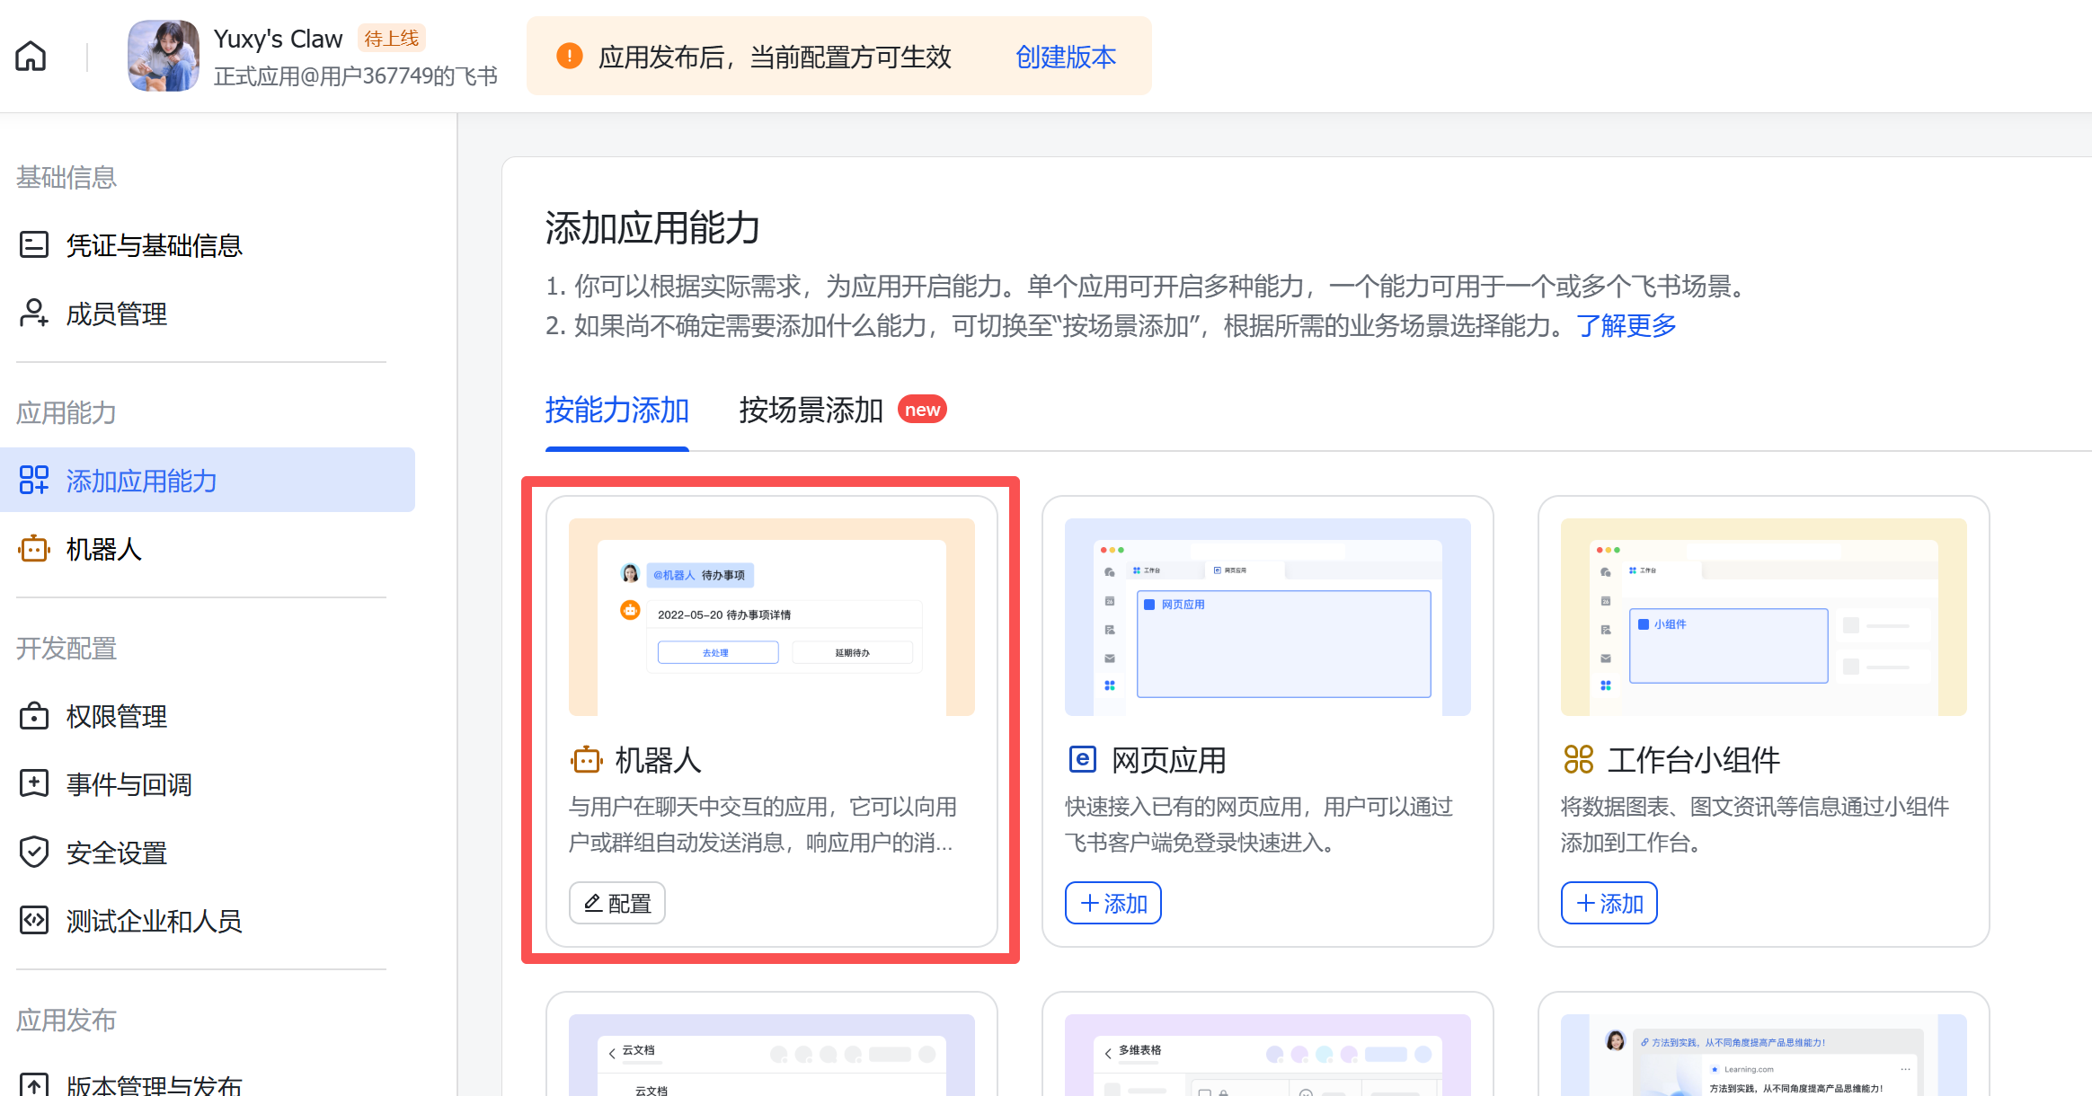The image size is (2092, 1096).
Task: Click 添加 button under 网页应用
Action: [x=1112, y=903]
